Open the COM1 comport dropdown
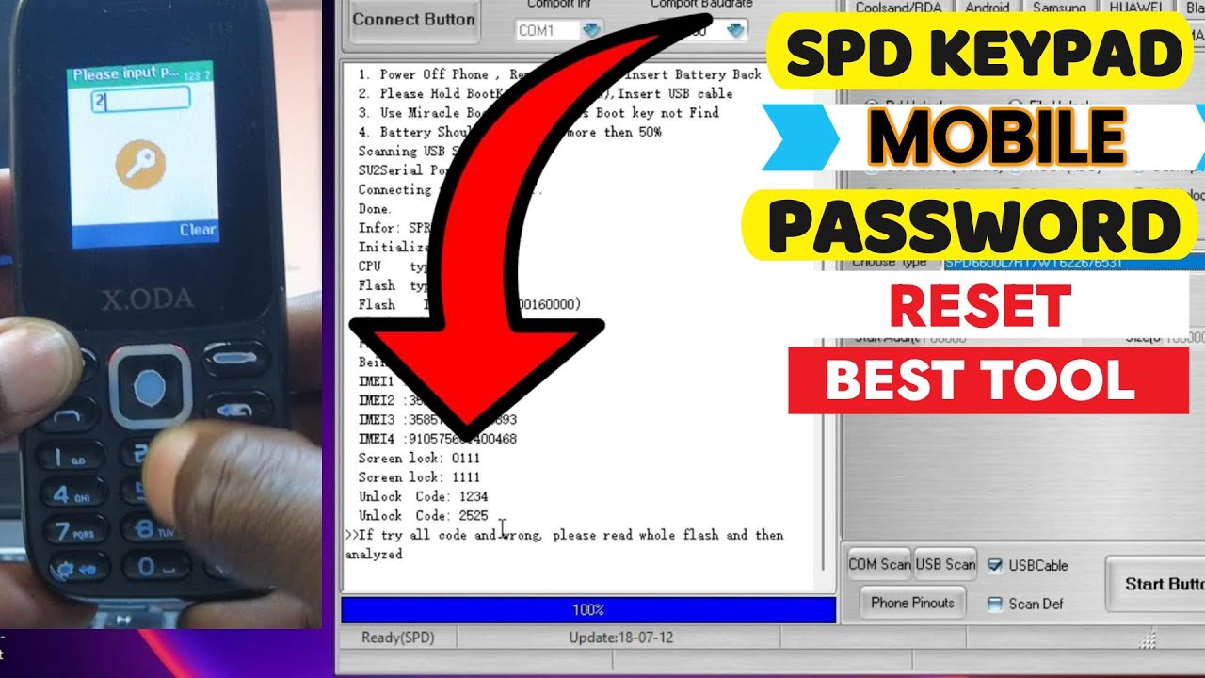This screenshot has width=1205, height=678. click(x=591, y=30)
